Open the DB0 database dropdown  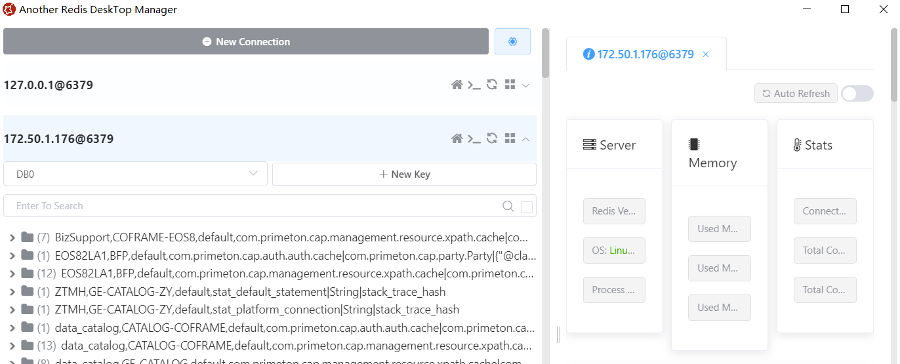(x=135, y=174)
